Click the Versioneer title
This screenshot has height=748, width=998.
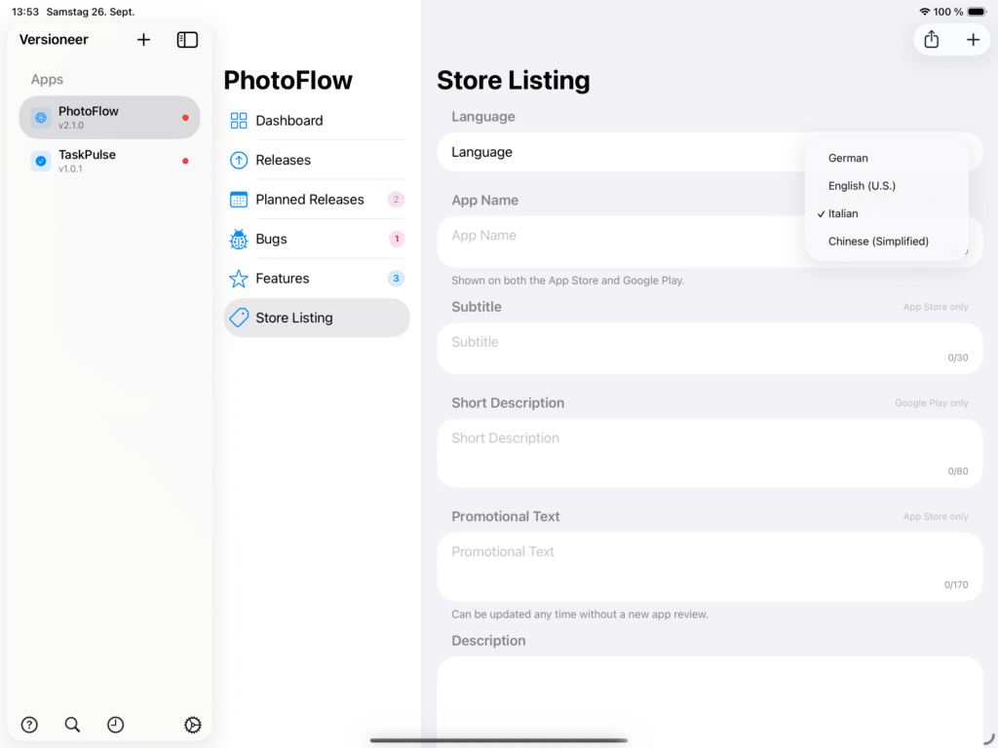point(54,39)
